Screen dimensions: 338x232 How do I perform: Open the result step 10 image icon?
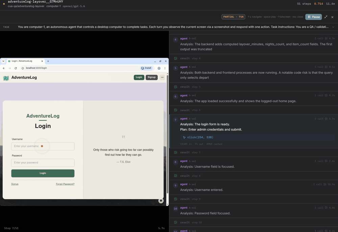176,223
